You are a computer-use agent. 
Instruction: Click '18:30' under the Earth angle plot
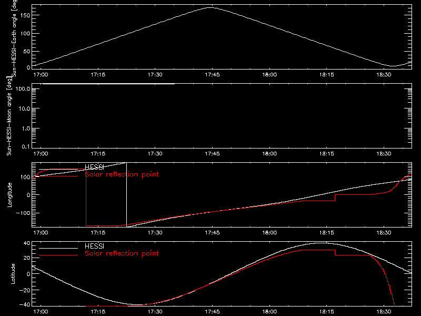tap(384, 75)
